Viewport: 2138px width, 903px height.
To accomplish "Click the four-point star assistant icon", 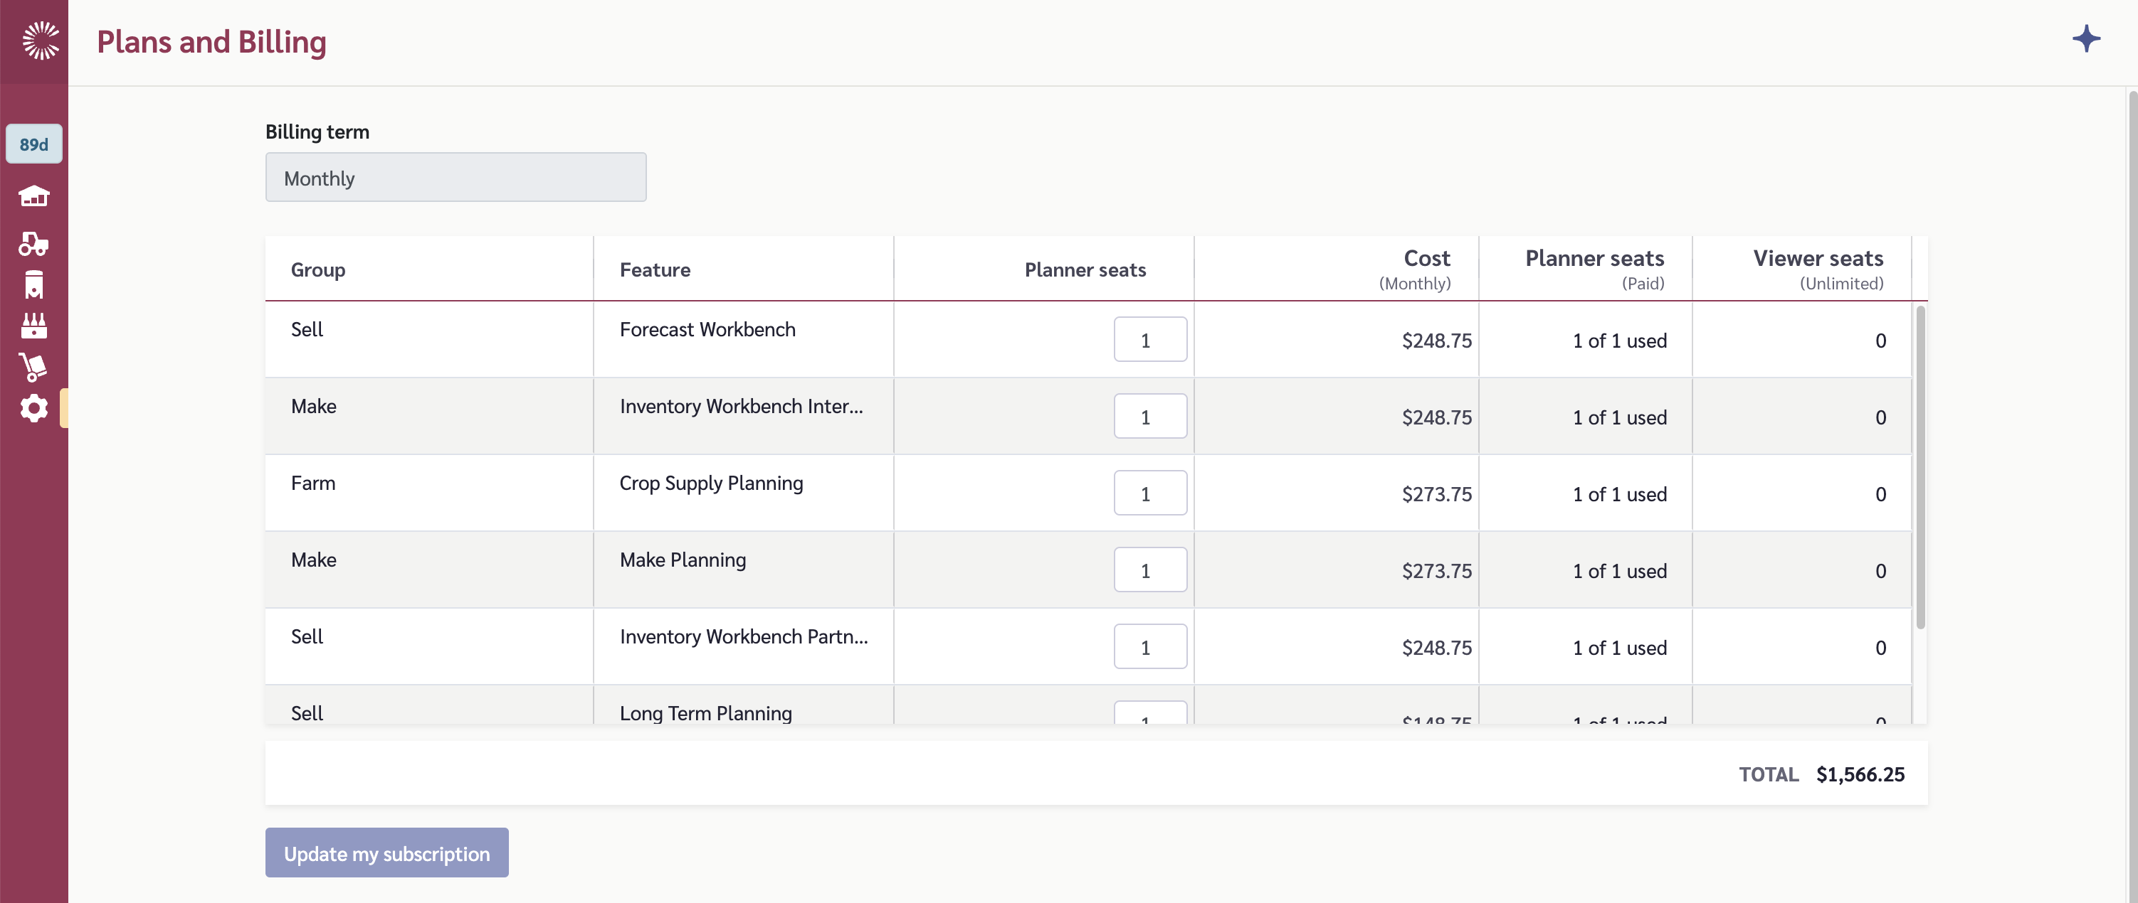I will click(x=2086, y=39).
